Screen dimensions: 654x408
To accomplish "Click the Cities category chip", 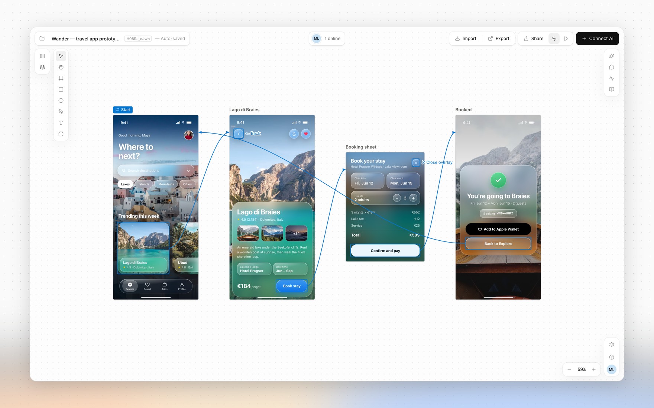I will point(187,184).
